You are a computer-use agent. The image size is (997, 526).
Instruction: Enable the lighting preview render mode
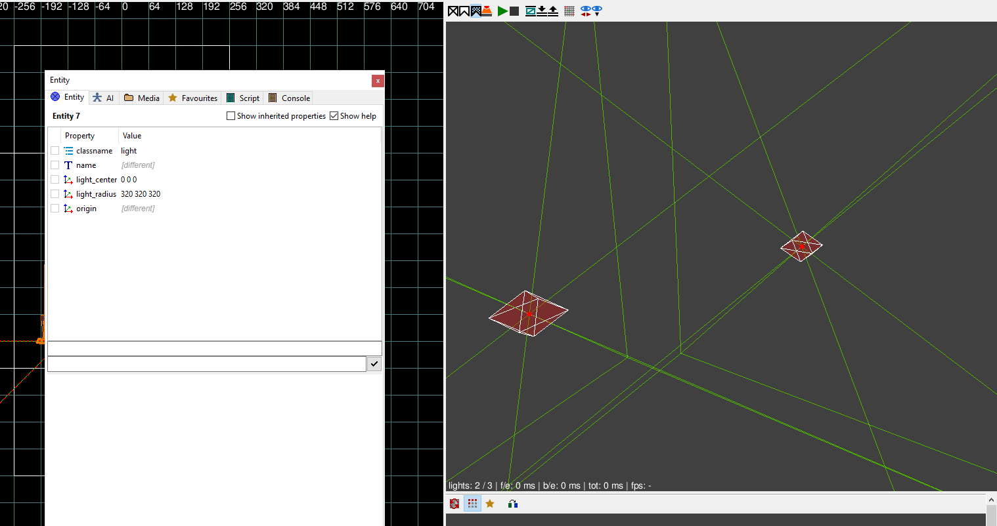pos(487,11)
